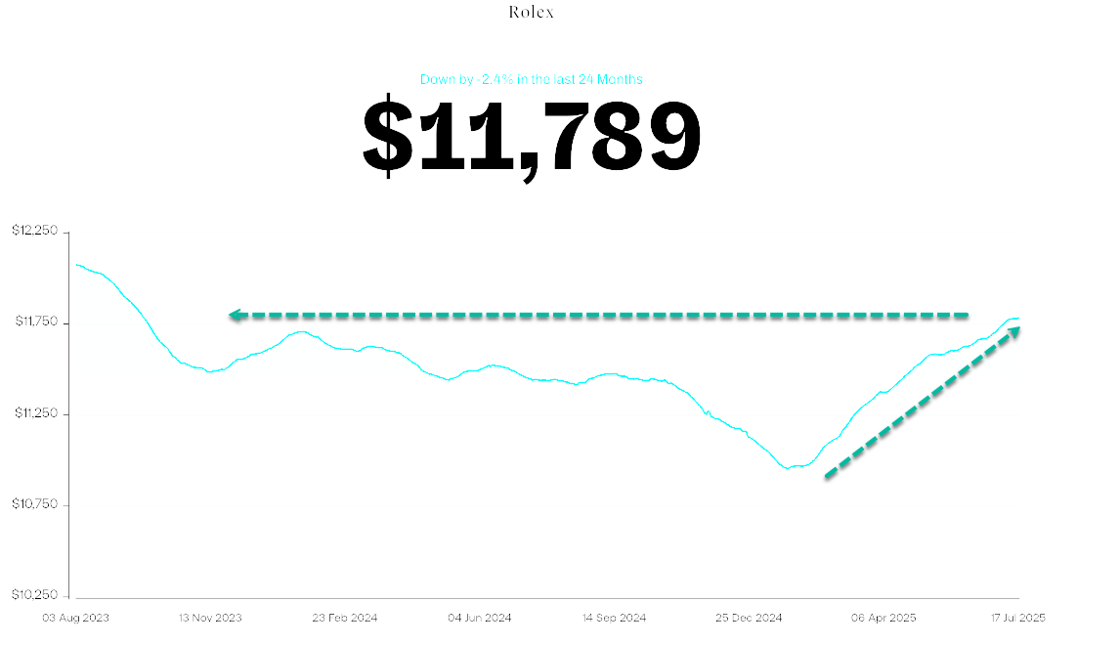Select the 06 Apr 2025 date label
Image resolution: width=1120 pixels, height=645 pixels.
[x=883, y=618]
